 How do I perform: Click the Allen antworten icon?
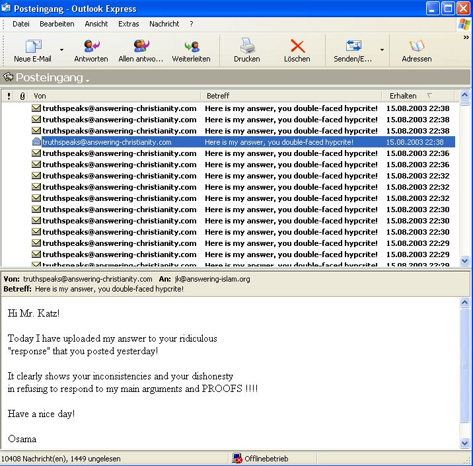[141, 46]
